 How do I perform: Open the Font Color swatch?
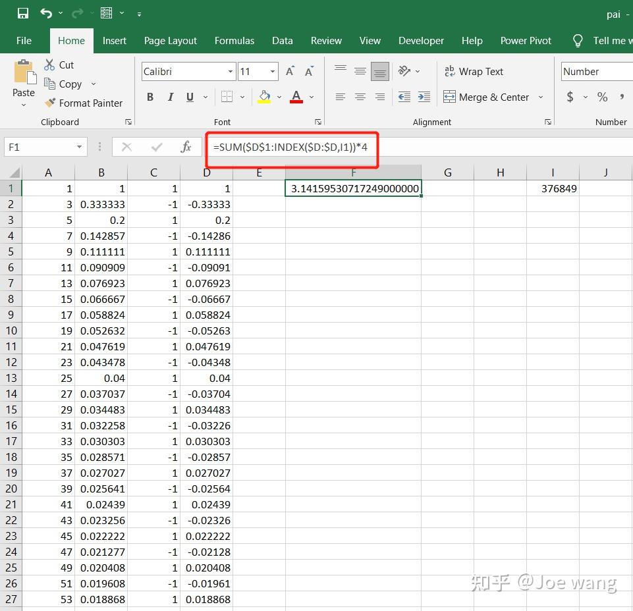tap(295, 96)
